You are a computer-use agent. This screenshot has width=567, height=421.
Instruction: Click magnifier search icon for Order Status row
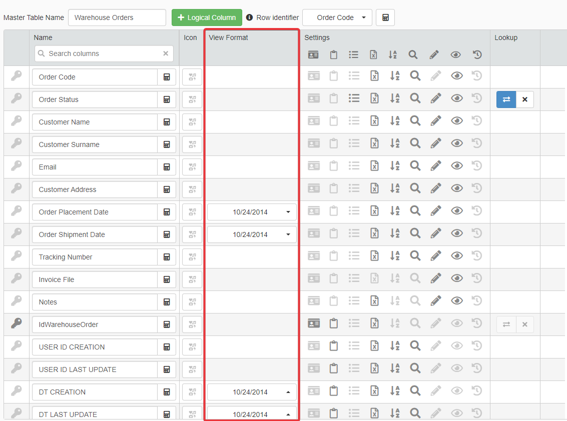point(415,98)
